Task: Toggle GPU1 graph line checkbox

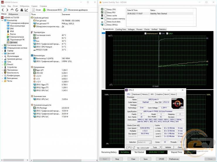Action: coord(167,33)
